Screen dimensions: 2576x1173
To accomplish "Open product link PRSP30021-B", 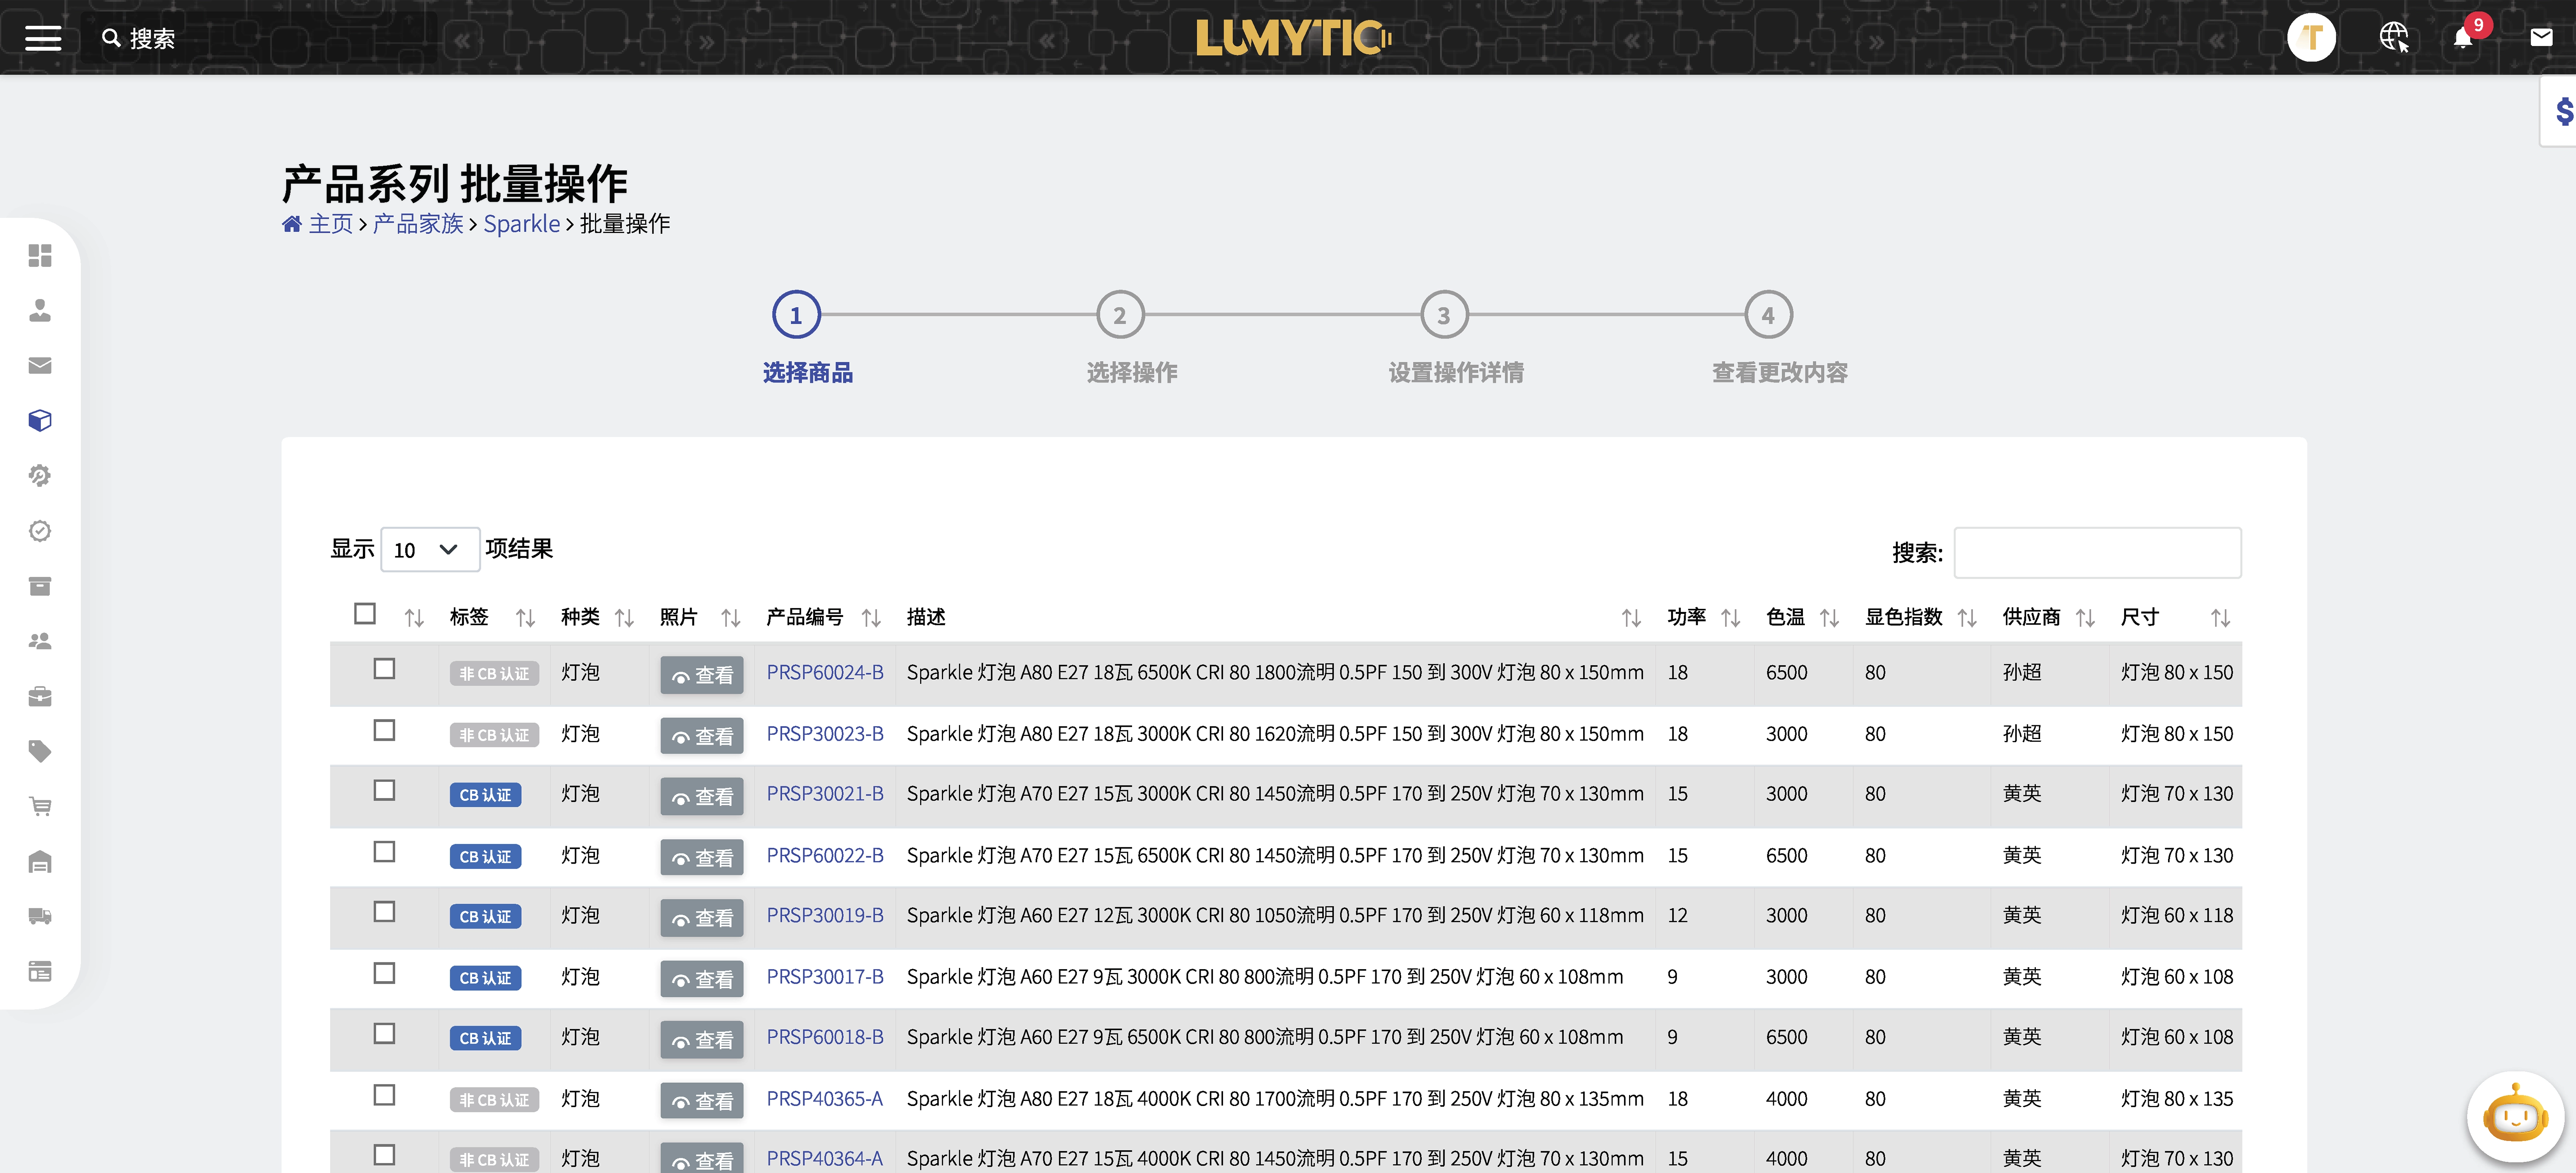I will coord(824,794).
